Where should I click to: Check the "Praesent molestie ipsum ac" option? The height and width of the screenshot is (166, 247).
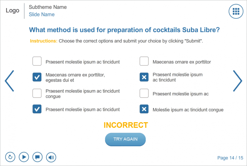tap(144, 93)
